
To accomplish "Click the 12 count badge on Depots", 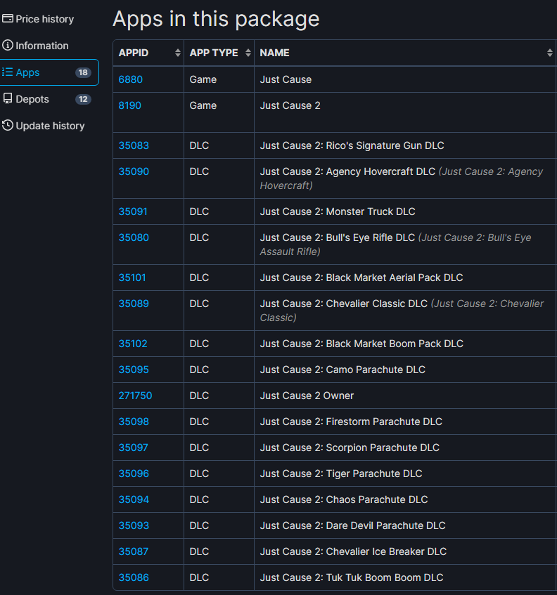I will pos(83,100).
